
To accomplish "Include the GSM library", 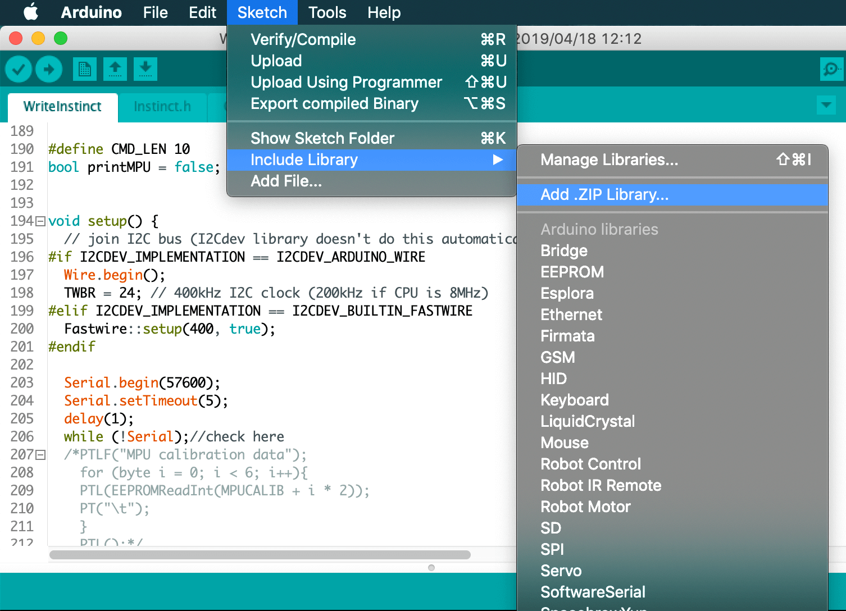I will 672,357.
